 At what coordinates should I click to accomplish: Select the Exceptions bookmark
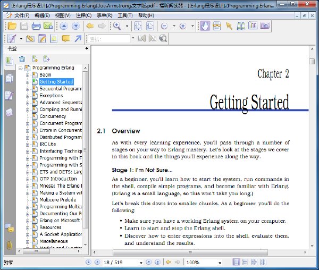tap(51, 96)
